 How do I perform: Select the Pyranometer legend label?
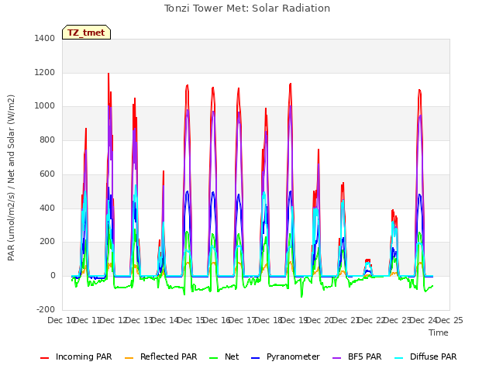pos(293,356)
